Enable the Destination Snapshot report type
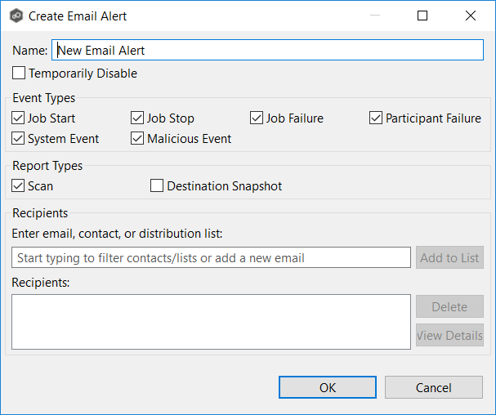This screenshot has height=415, width=496. 158,186
